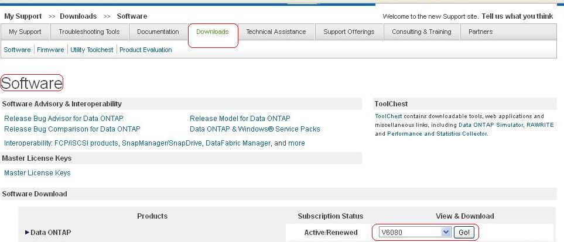Open Data ONTAP & Windows Service Packs
The height and width of the screenshot is (242, 564).
(255, 129)
